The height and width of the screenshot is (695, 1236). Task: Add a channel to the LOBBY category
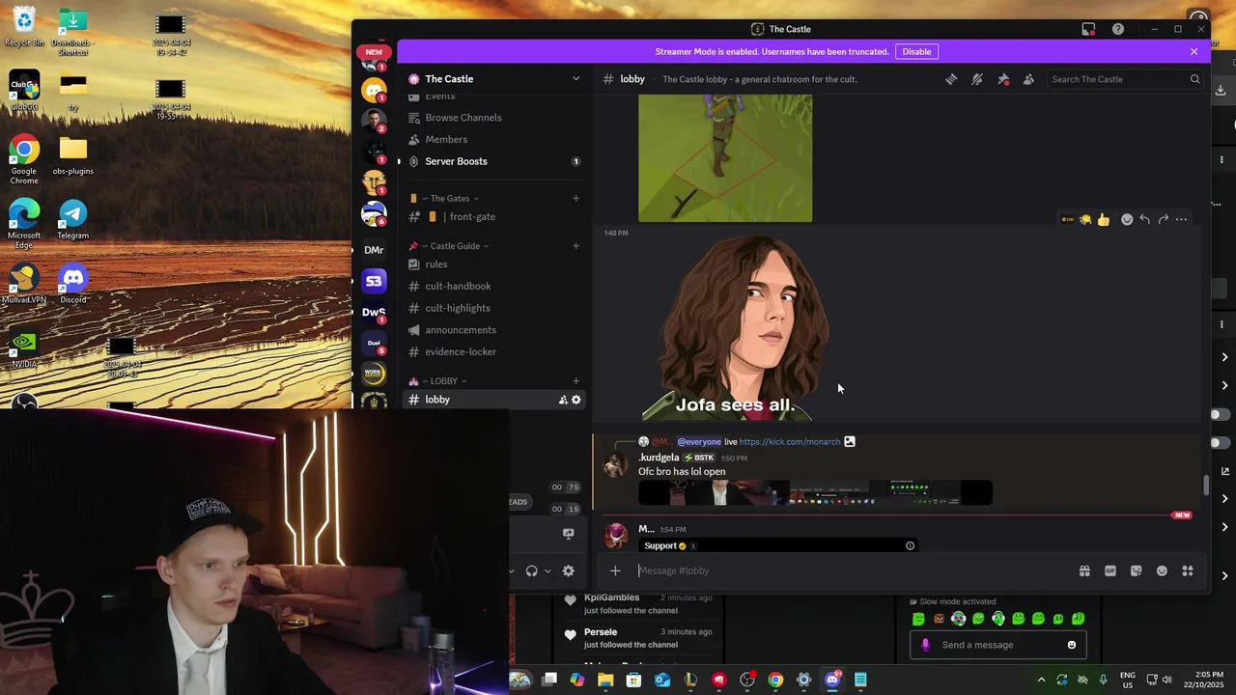pos(576,381)
